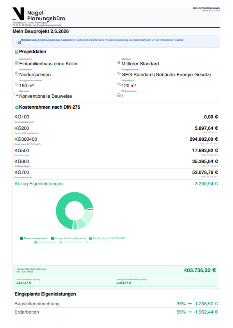Click the Projektdaten document icon
The width and height of the screenshot is (233, 328).
click(x=16, y=52)
